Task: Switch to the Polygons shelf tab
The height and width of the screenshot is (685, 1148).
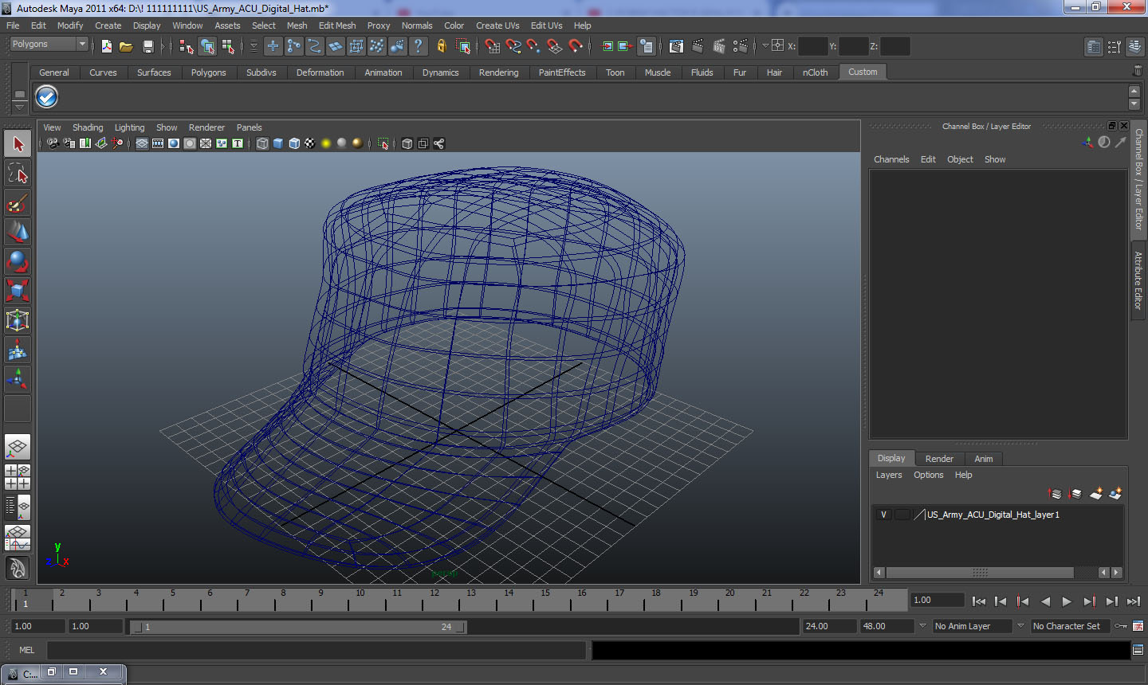Action: click(208, 72)
